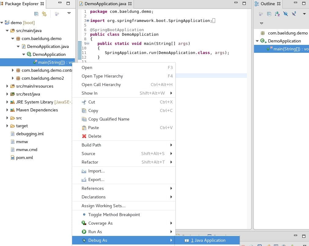Viewport: 309px width, 246px height.
Task: Choose 1 Java Application in submenu
Action: pos(208,240)
